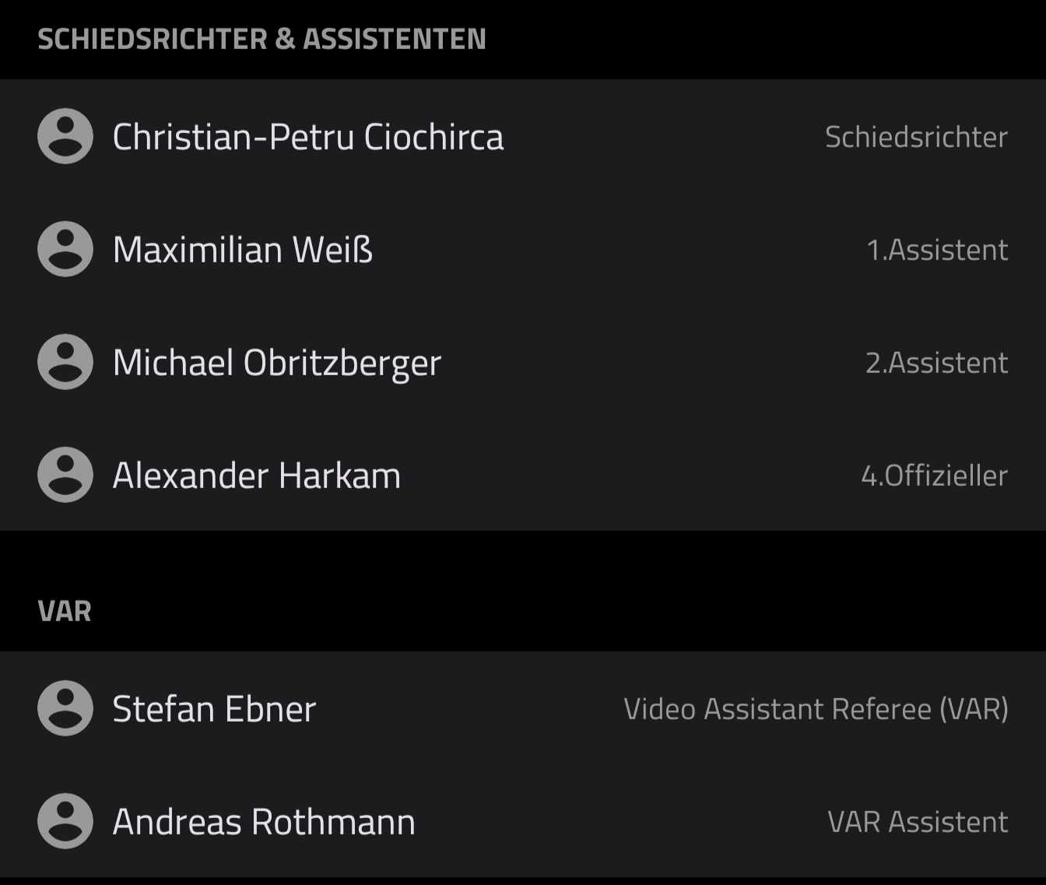This screenshot has width=1046, height=885.
Task: Click the VAR section header
Action: tap(65, 611)
